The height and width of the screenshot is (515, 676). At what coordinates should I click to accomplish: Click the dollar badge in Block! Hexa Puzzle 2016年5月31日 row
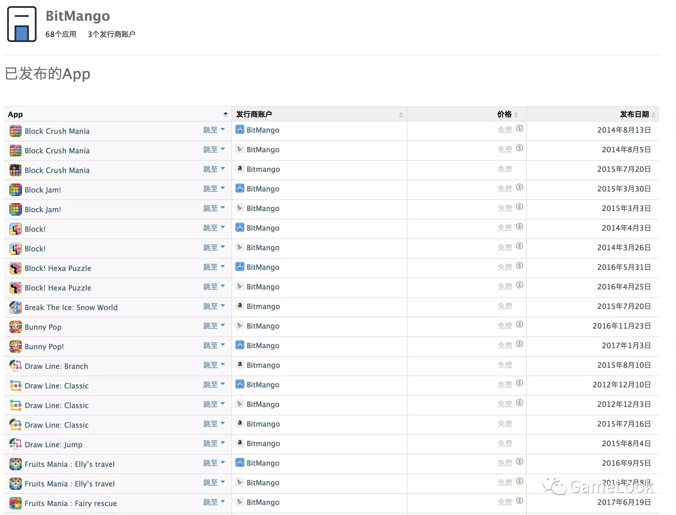(519, 265)
